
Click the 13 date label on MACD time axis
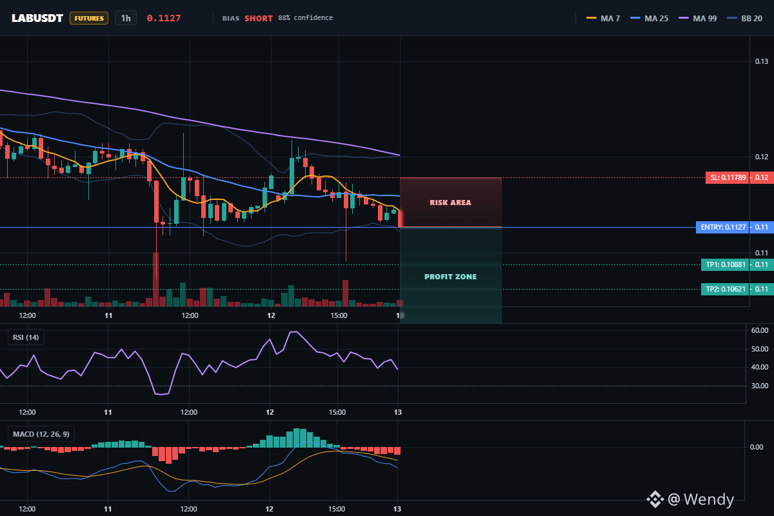click(398, 508)
